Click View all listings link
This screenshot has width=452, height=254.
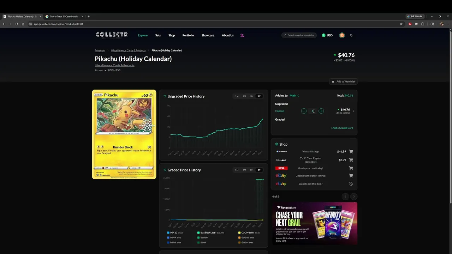(x=310, y=152)
